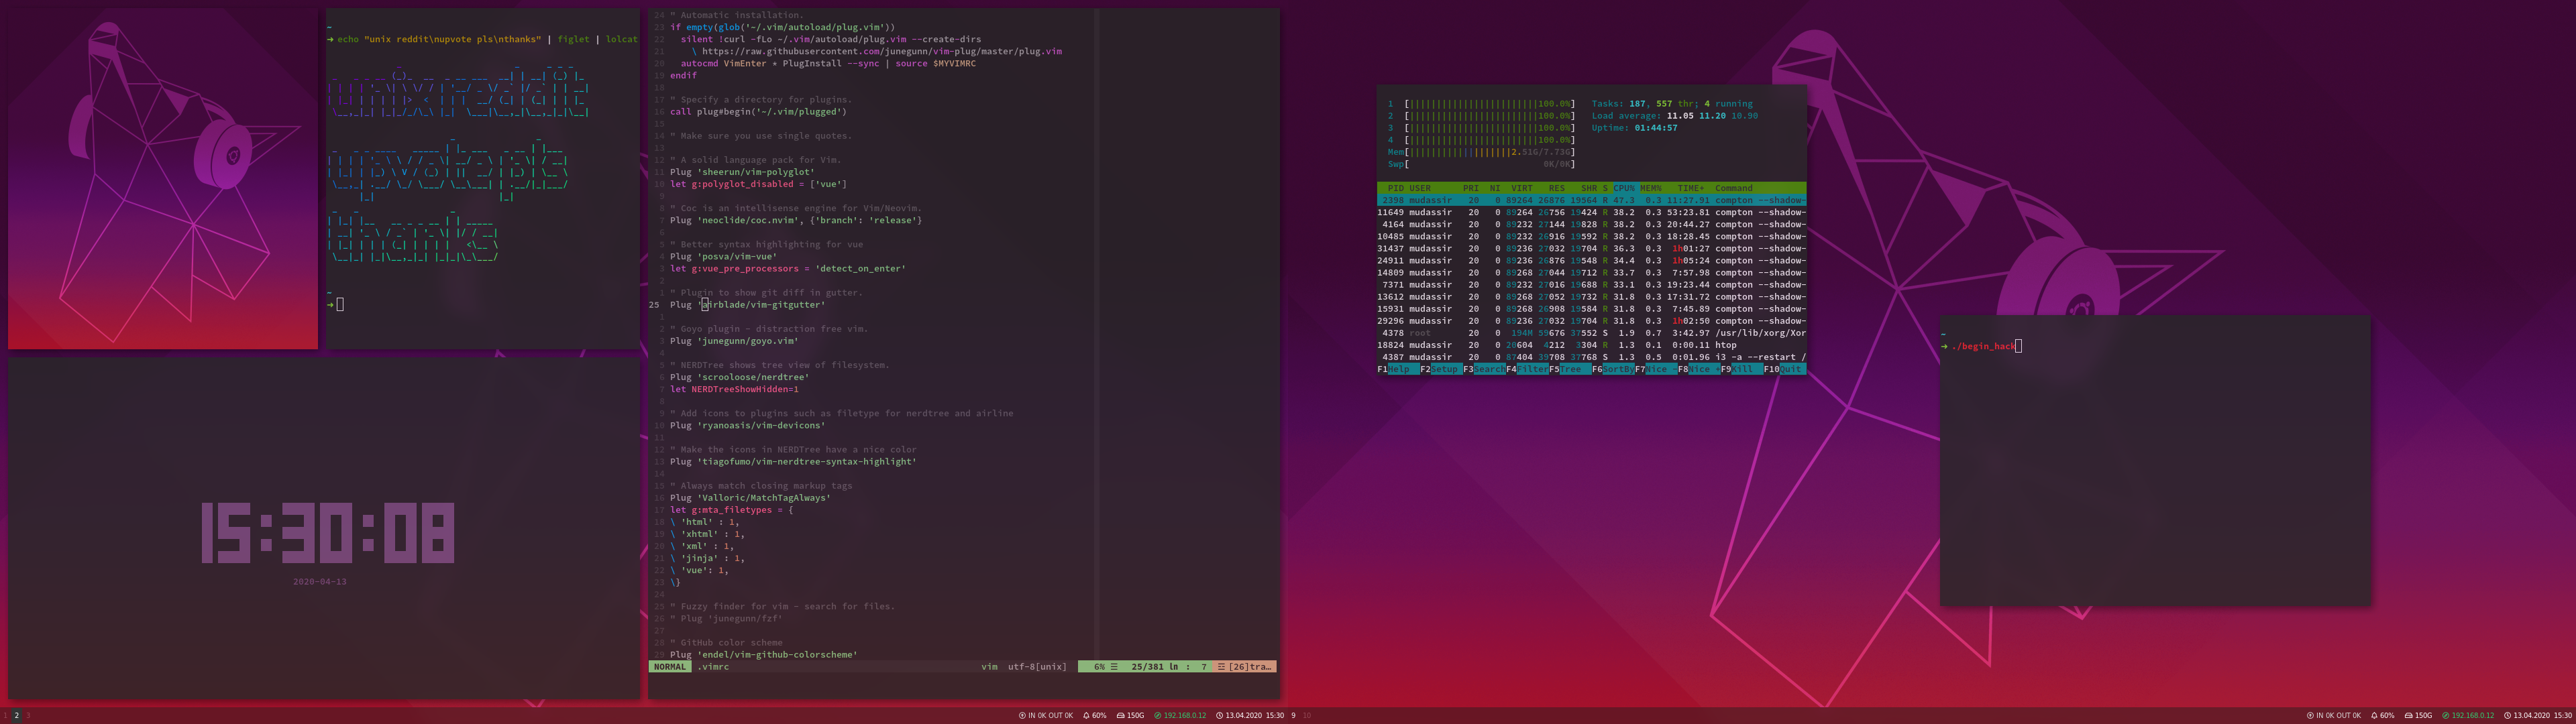Click Plug 'ryanoasis/vim-devicons' line
Image resolution: width=2576 pixels, height=724 pixels.
click(747, 425)
